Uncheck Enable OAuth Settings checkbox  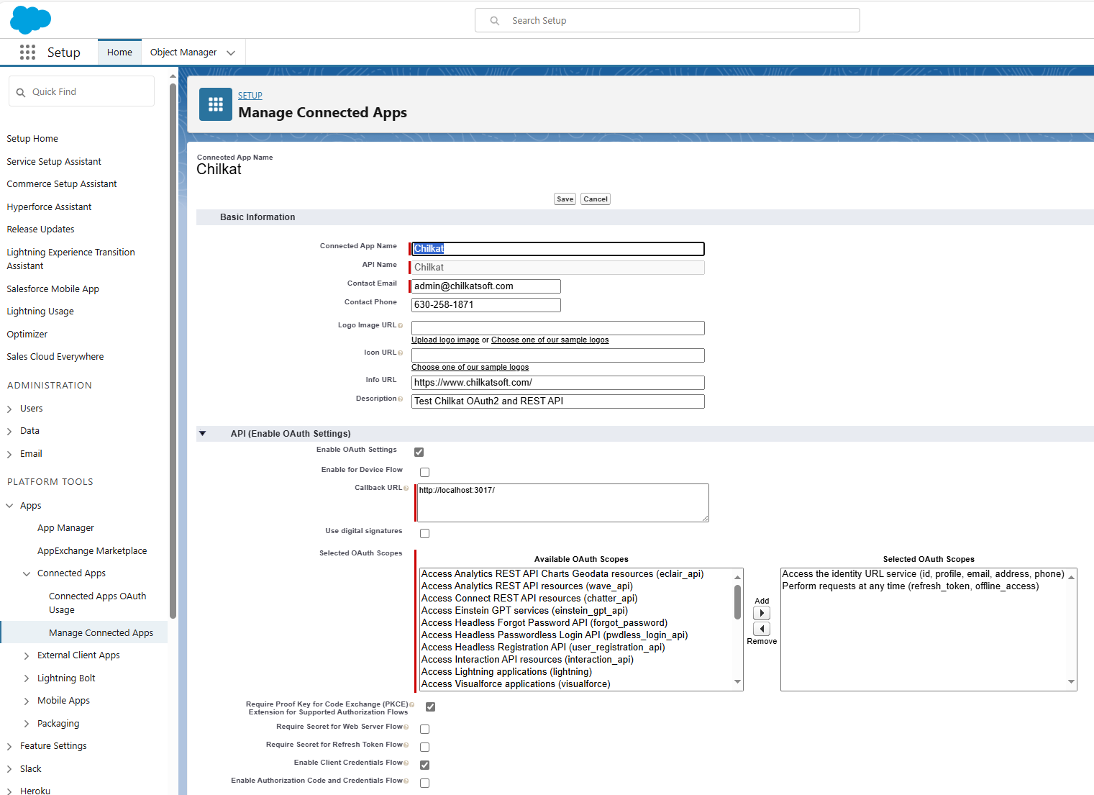[x=419, y=452]
